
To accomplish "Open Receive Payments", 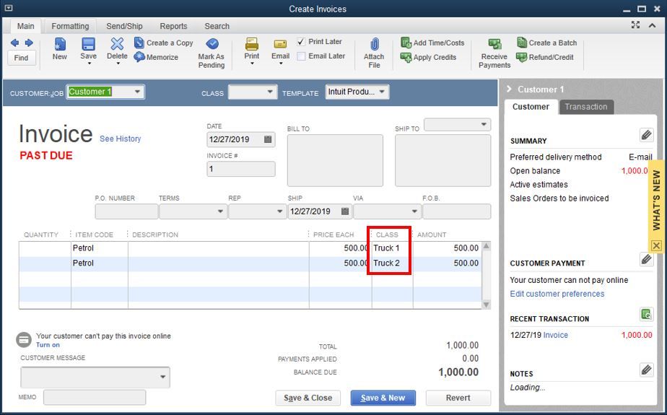I will 494,53.
